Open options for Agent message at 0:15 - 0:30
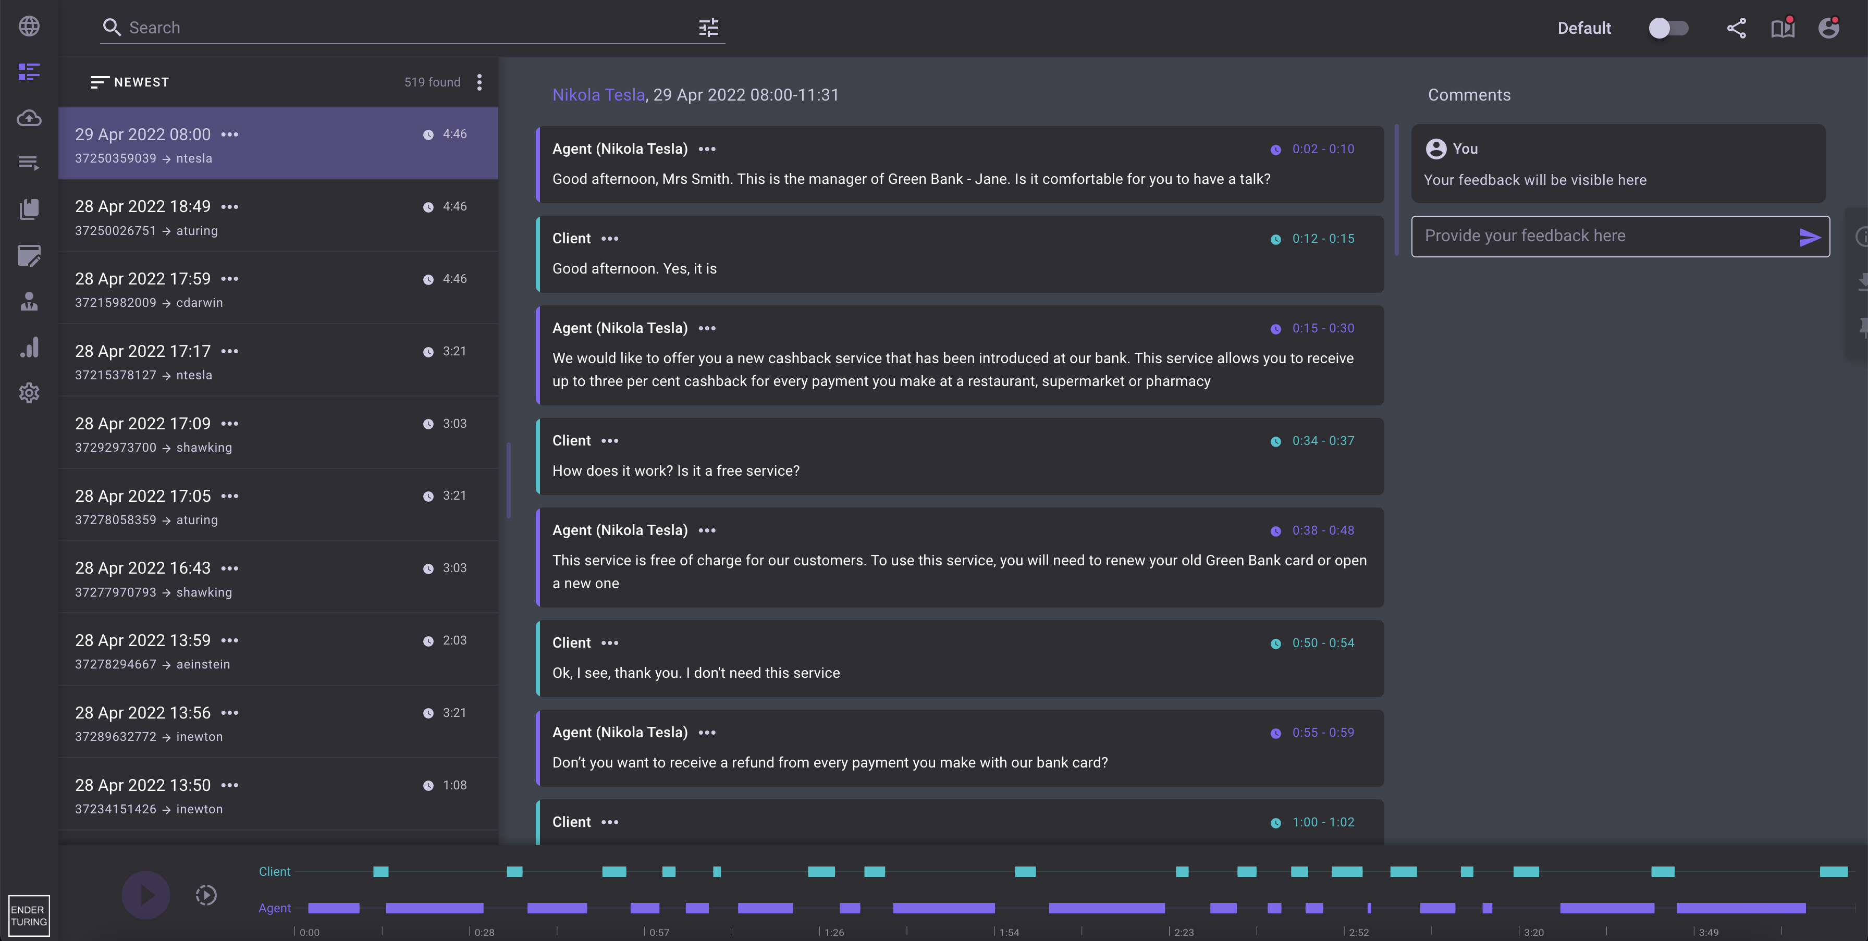This screenshot has height=941, width=1868. 707,328
